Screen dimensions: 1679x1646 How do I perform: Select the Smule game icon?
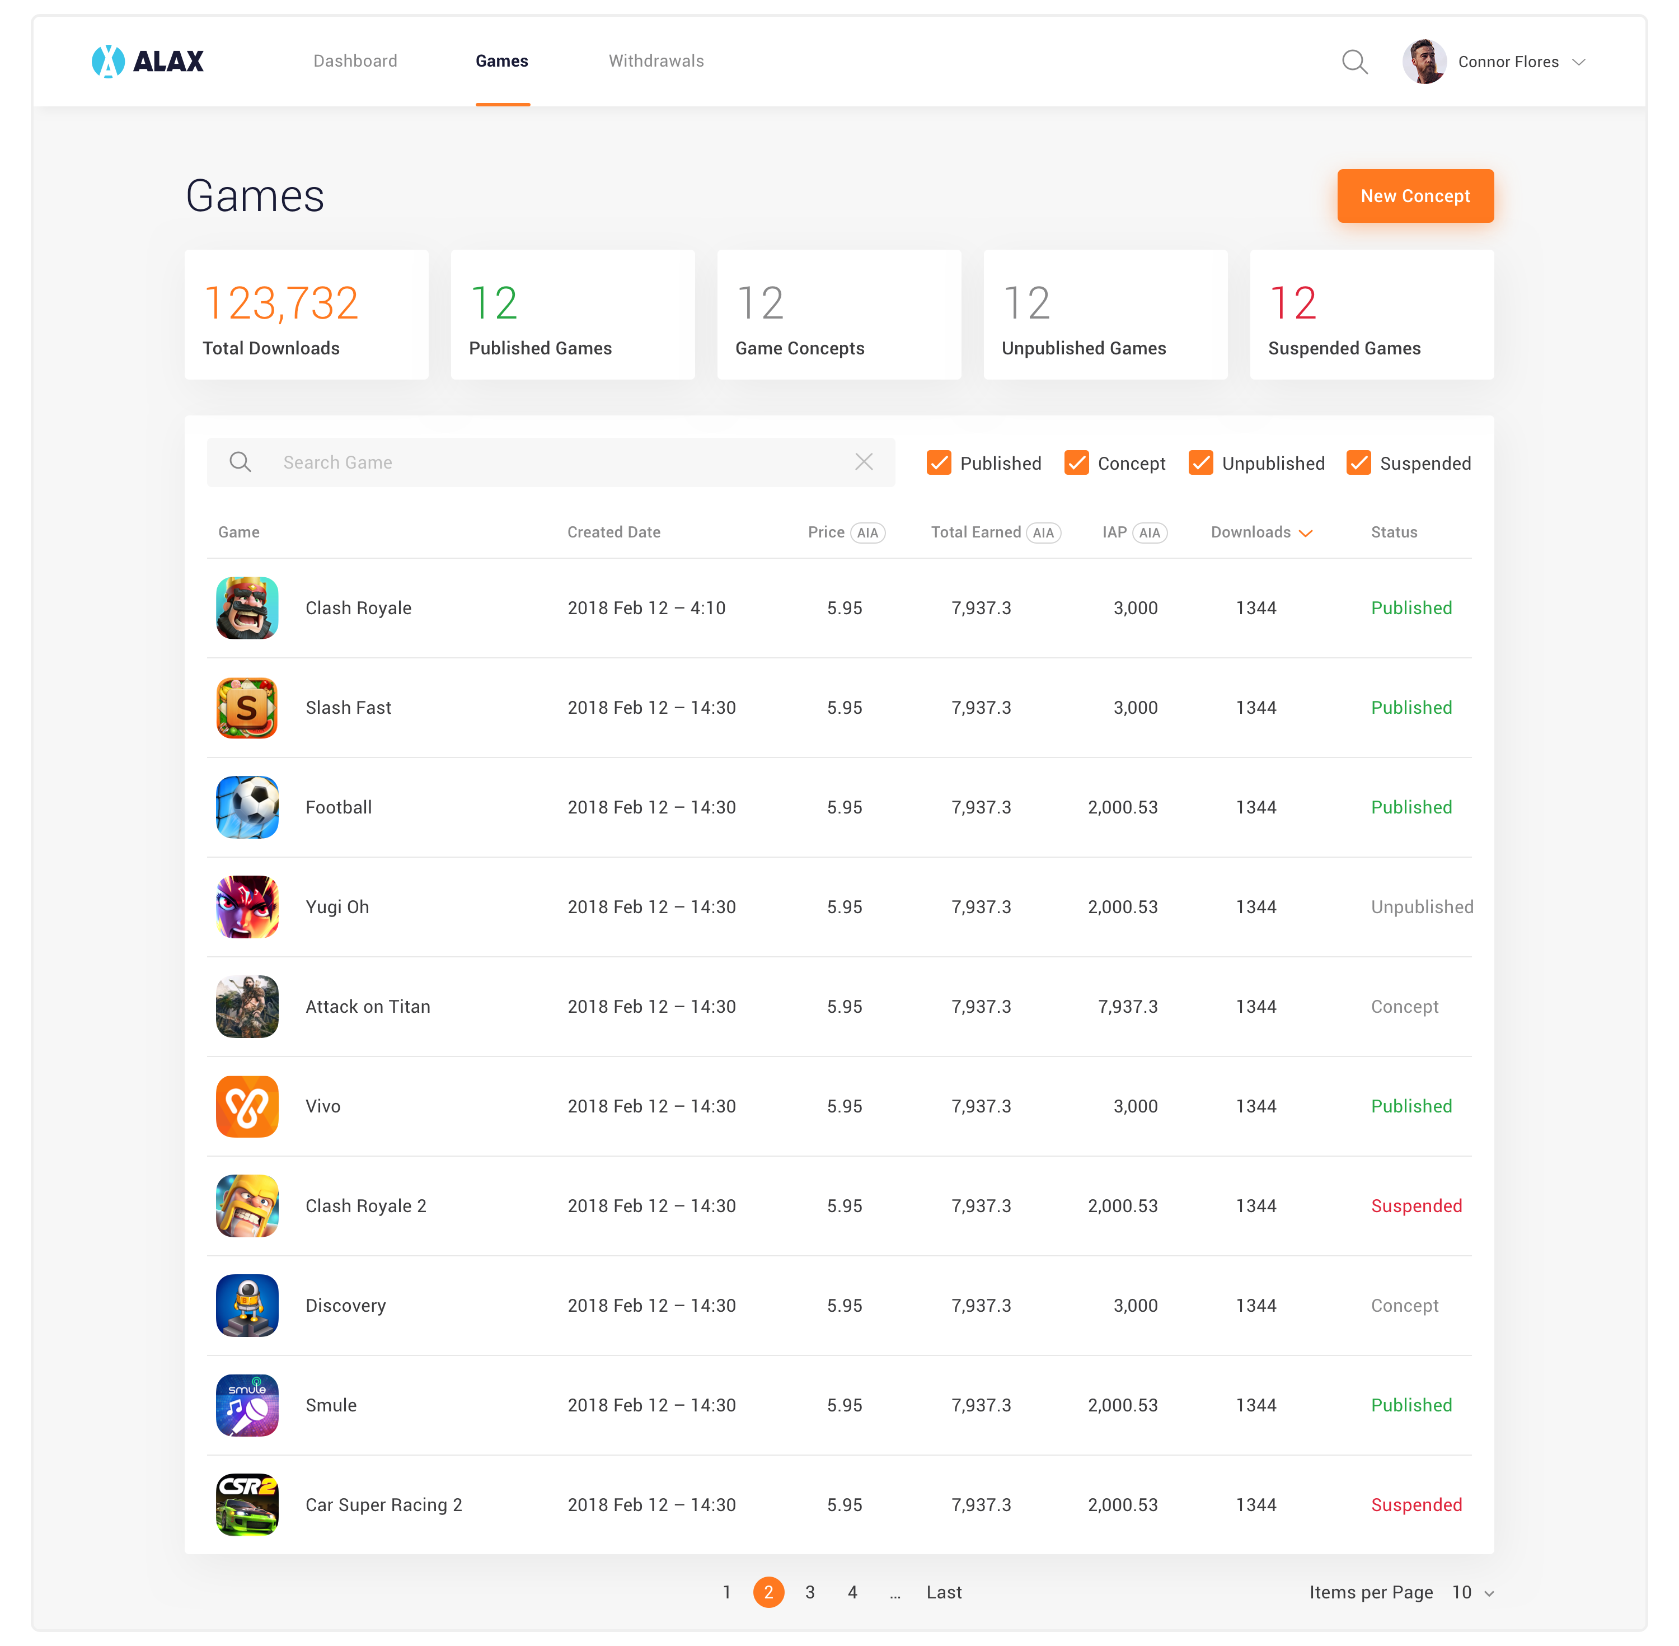click(x=247, y=1405)
